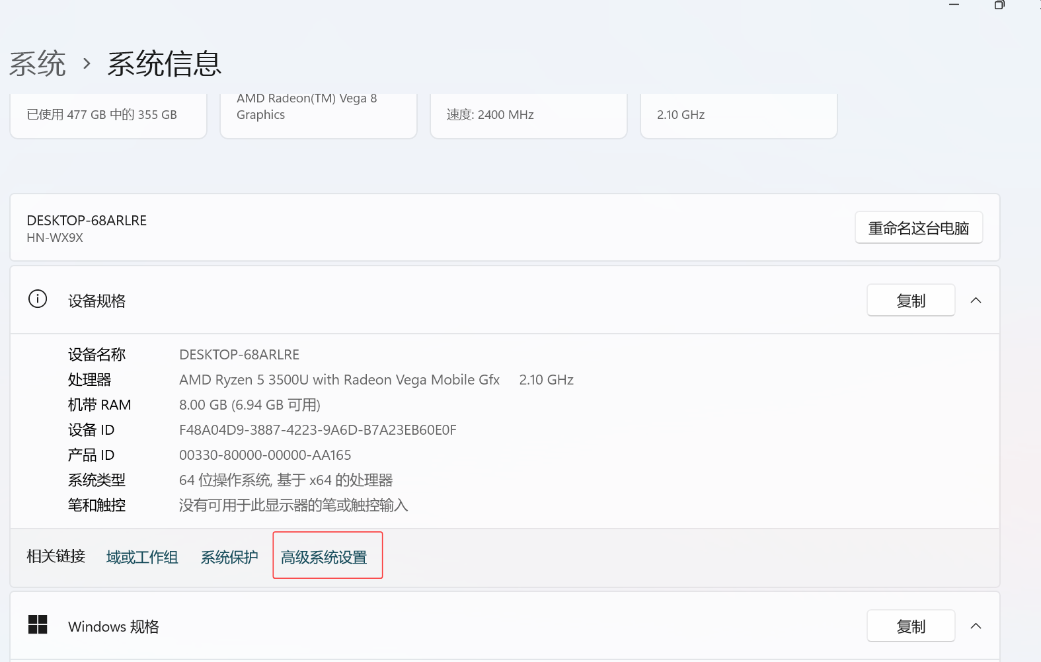The image size is (1041, 662).
Task: Copy Windows specs with Windows 规格 复制 button
Action: [911, 626]
